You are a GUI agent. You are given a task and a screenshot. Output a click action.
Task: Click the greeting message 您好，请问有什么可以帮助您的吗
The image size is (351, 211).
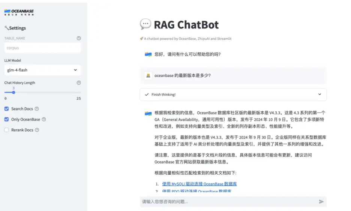[x=187, y=54]
